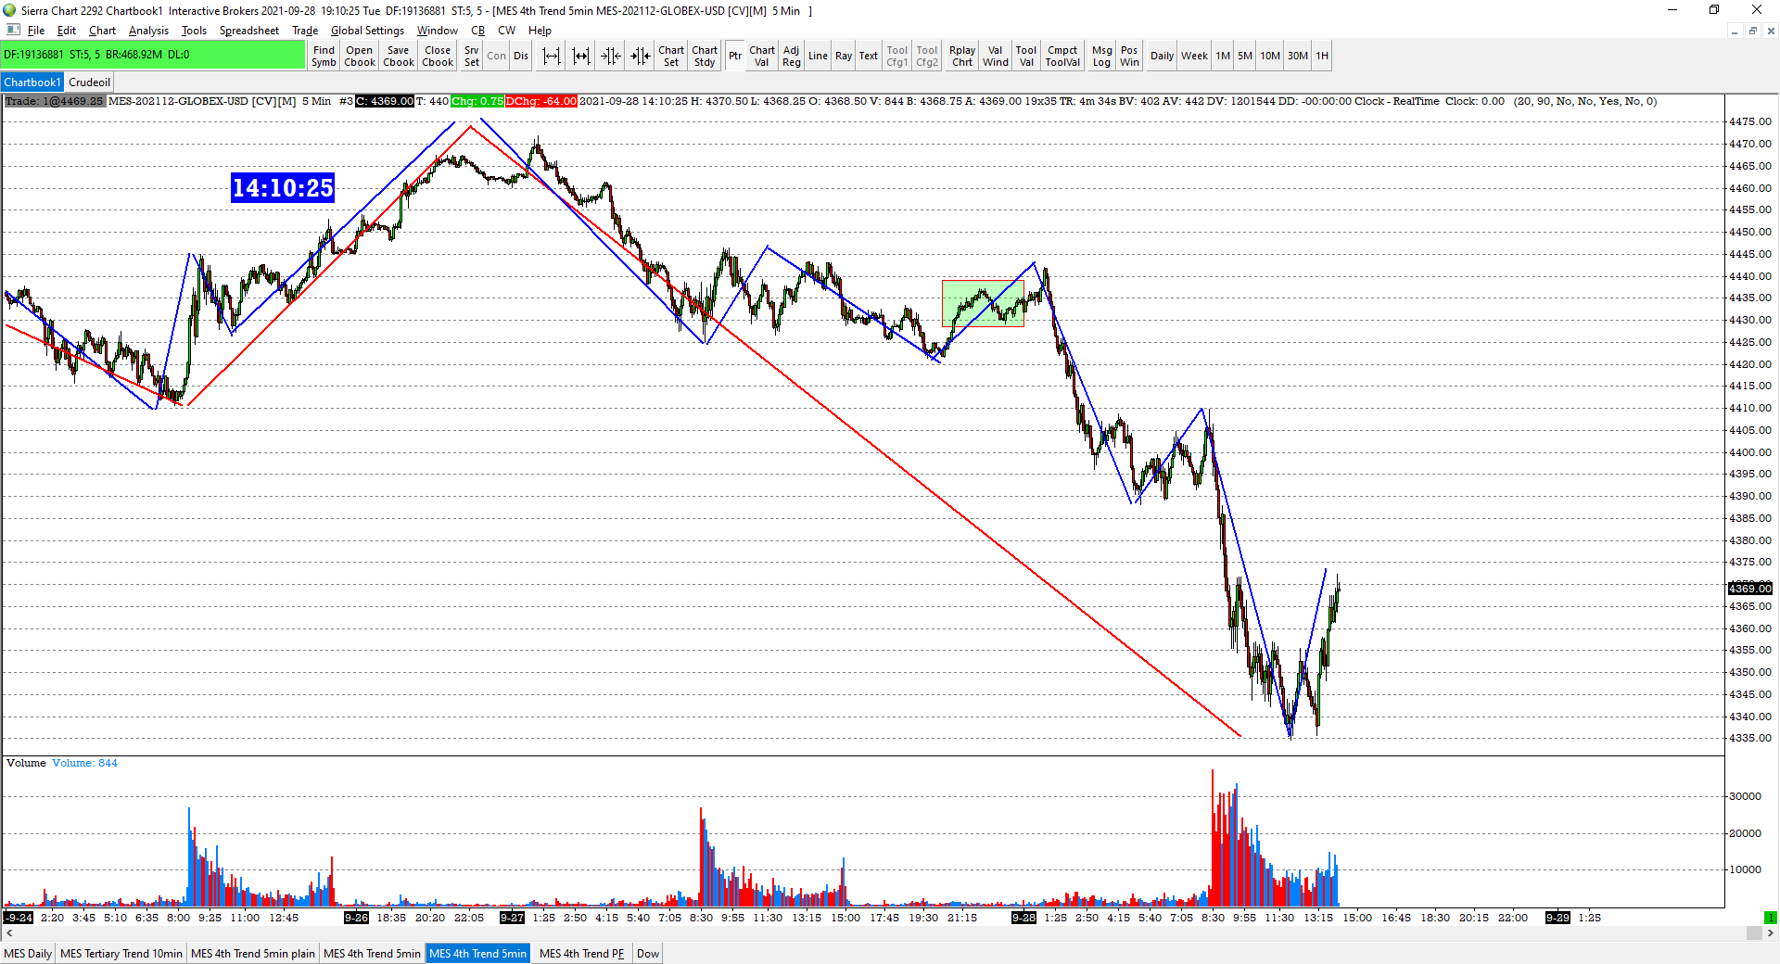
Task: Open the Edit menu
Action: (x=67, y=31)
